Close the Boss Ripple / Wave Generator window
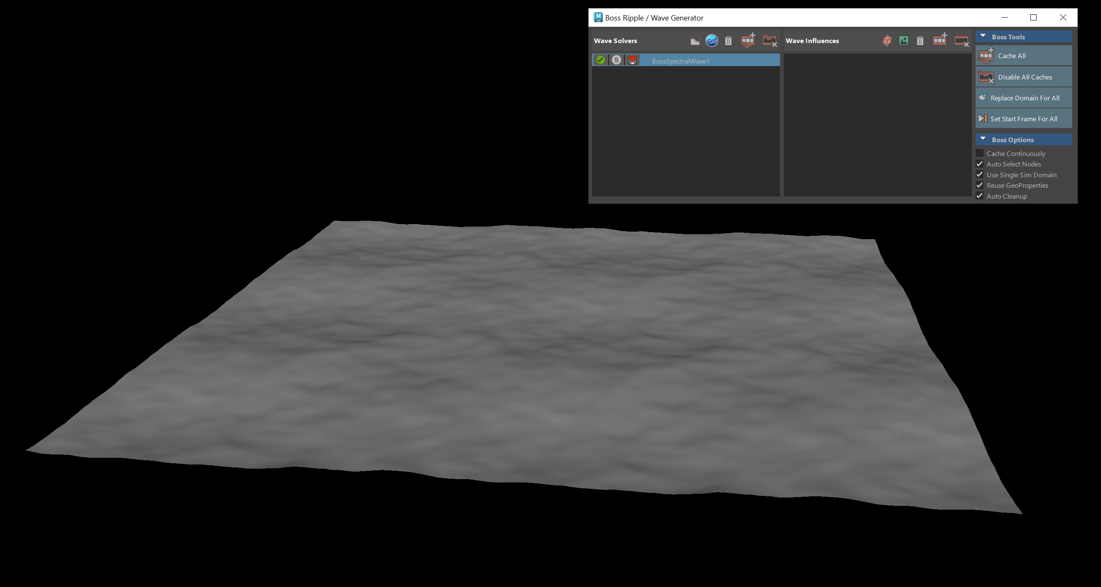This screenshot has height=587, width=1101. tap(1063, 18)
